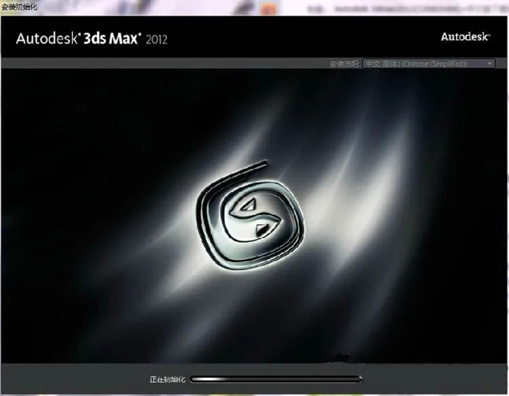This screenshot has height=396, width=509.
Task: Click the initialization progress bar
Action: point(276,379)
